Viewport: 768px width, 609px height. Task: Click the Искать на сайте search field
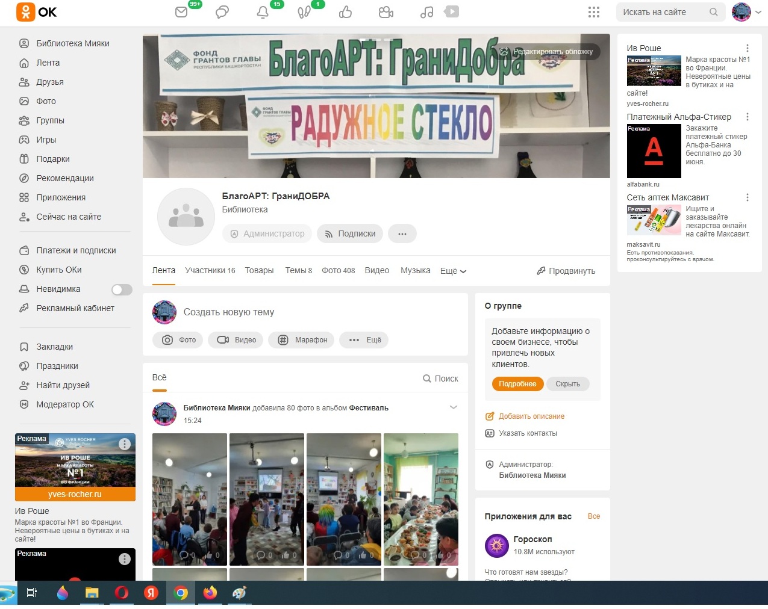pos(663,12)
